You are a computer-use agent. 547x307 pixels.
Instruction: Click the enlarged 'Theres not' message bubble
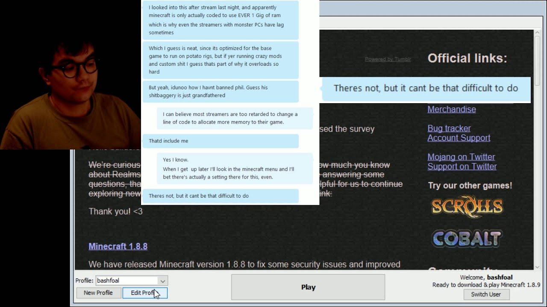pos(426,88)
